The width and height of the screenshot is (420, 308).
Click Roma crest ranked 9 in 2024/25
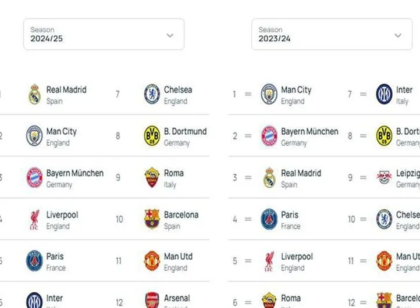click(x=152, y=177)
